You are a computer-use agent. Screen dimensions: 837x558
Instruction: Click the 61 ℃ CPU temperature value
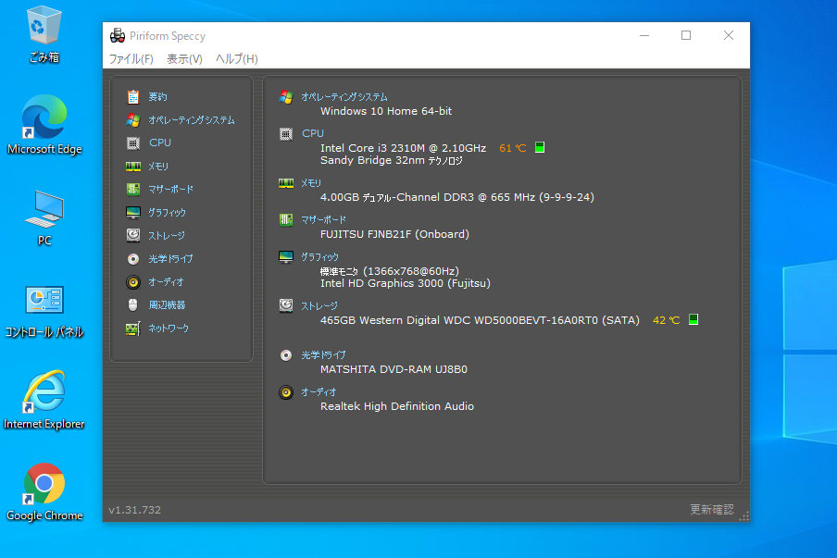pos(512,148)
